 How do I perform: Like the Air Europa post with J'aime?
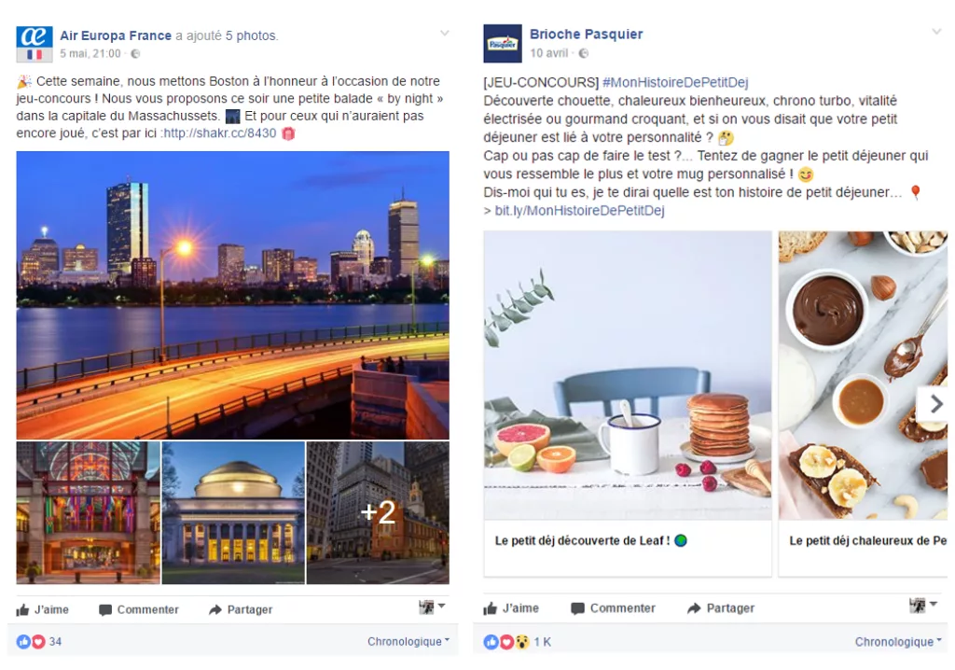pos(43,609)
